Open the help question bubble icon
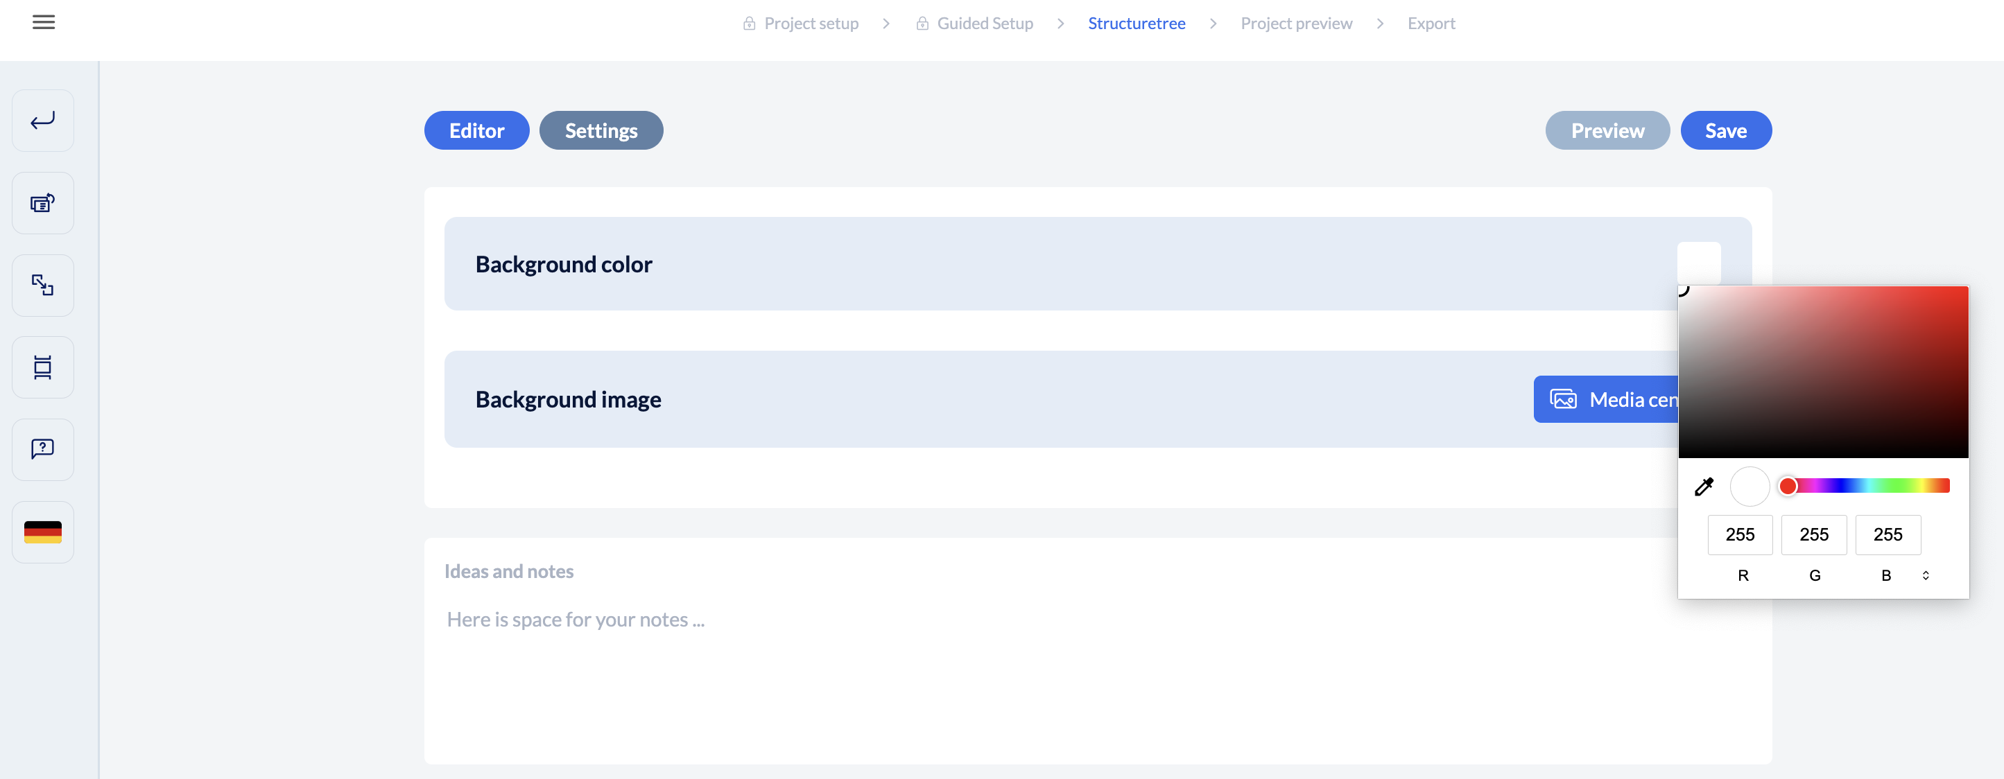2004x779 pixels. pyautogui.click(x=43, y=449)
